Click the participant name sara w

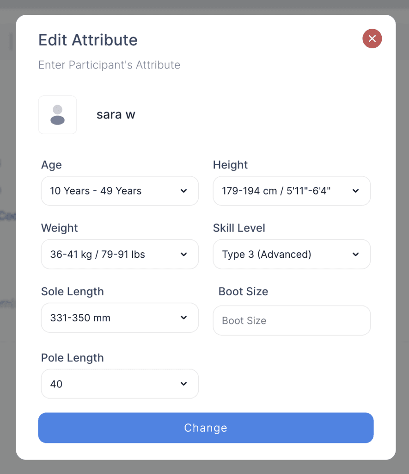click(116, 115)
